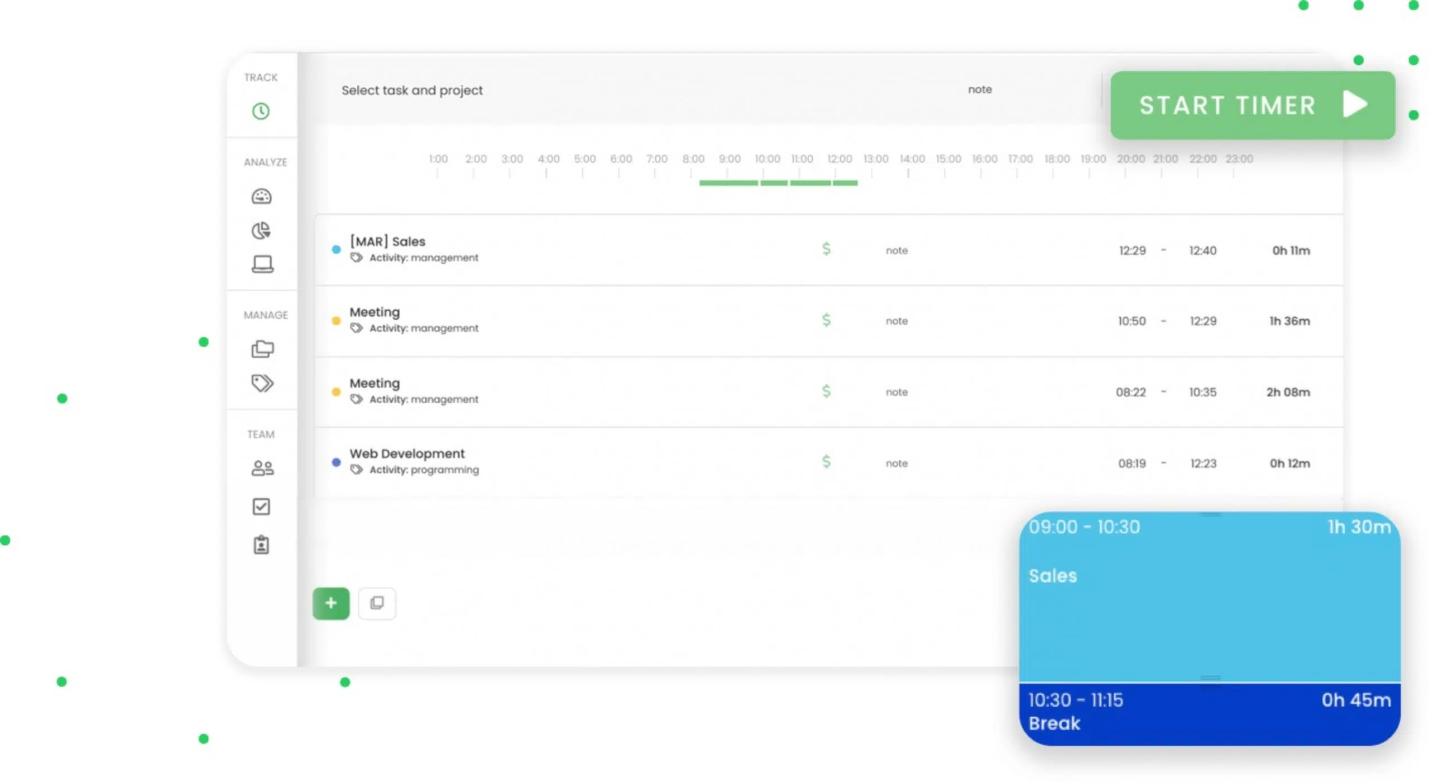Click the tags/labels Manage icon
The image size is (1429, 782).
click(261, 382)
